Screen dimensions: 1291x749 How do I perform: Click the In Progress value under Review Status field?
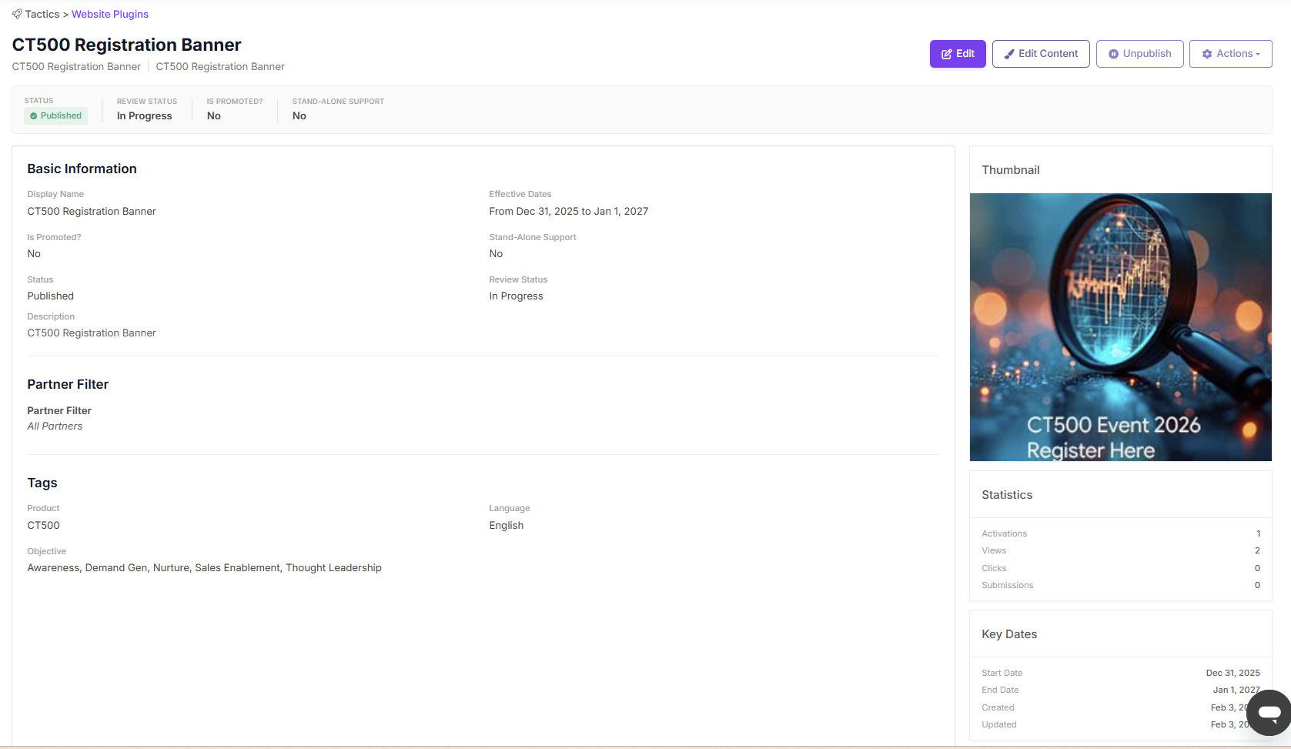pyautogui.click(x=516, y=296)
